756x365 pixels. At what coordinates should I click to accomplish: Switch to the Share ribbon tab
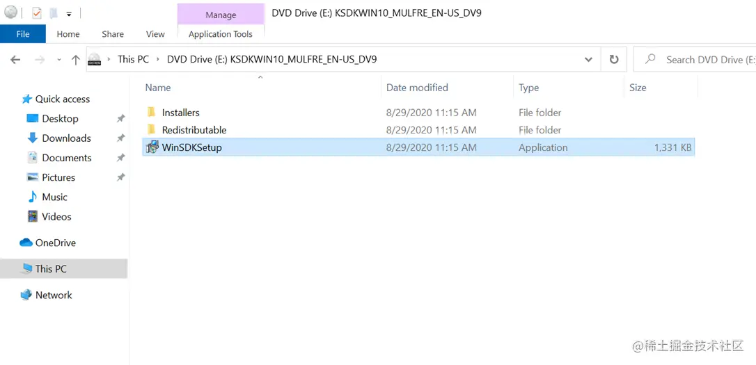(x=113, y=34)
